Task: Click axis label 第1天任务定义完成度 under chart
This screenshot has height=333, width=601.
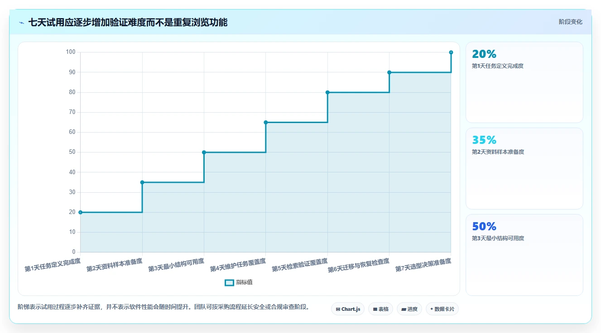Action: 53,265
